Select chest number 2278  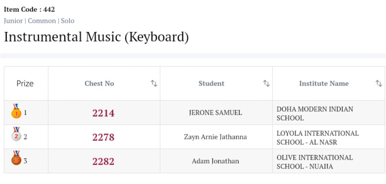[x=103, y=137]
